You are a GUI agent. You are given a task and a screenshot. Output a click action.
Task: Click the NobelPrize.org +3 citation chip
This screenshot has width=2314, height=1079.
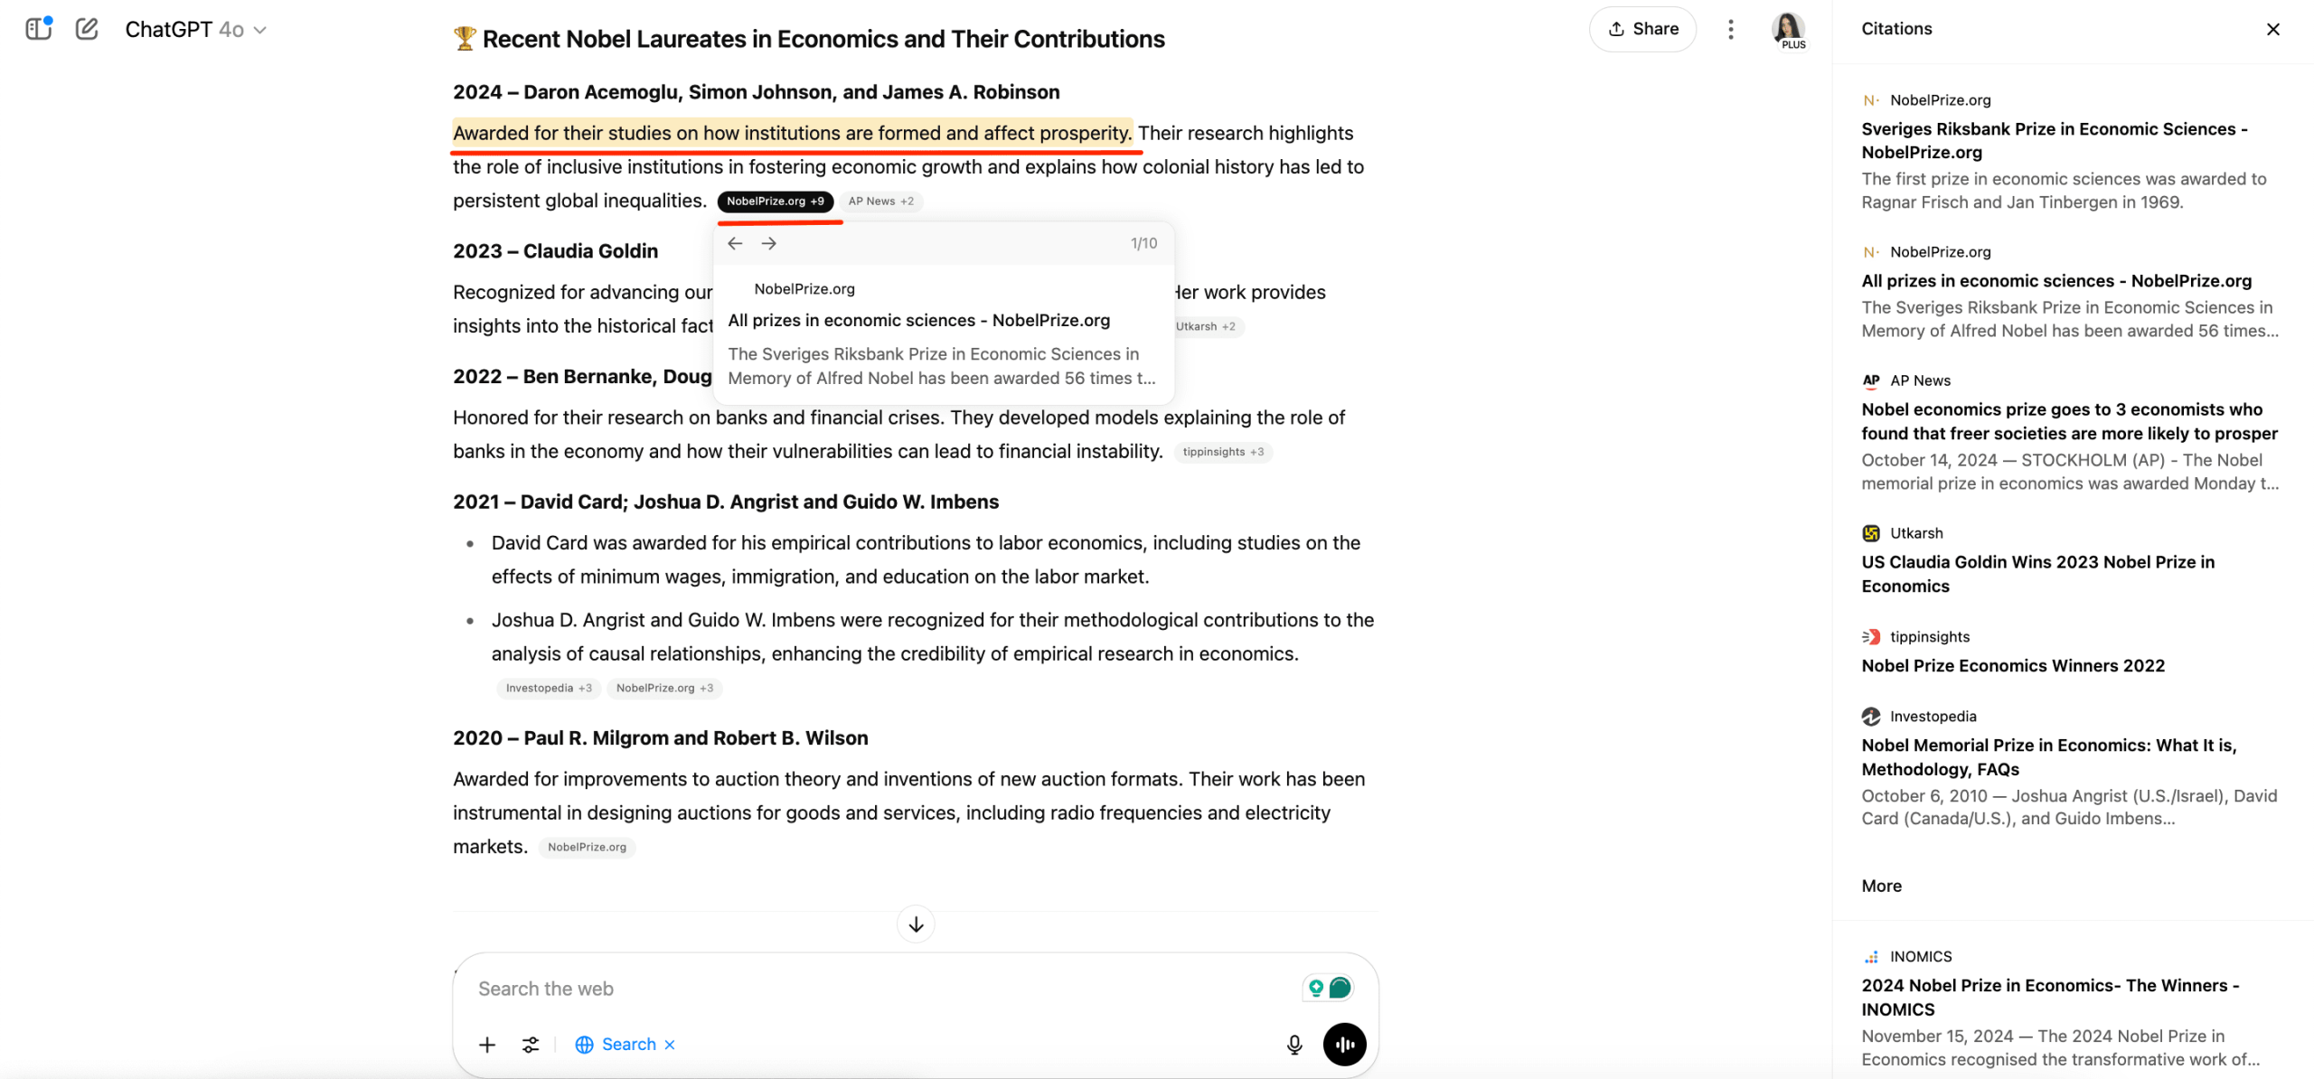coord(664,688)
